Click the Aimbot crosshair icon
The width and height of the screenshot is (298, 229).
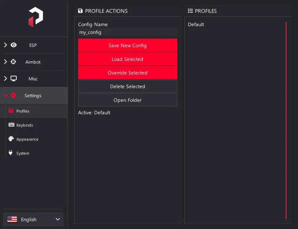(13, 62)
